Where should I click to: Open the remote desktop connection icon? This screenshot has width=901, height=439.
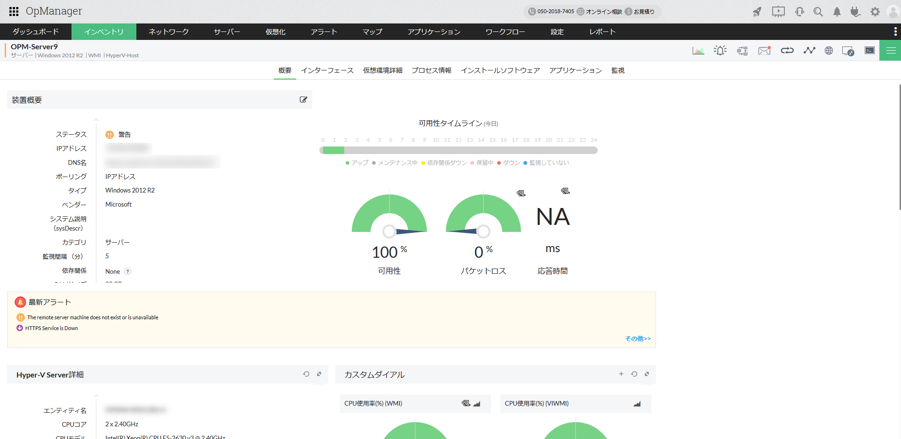848,51
